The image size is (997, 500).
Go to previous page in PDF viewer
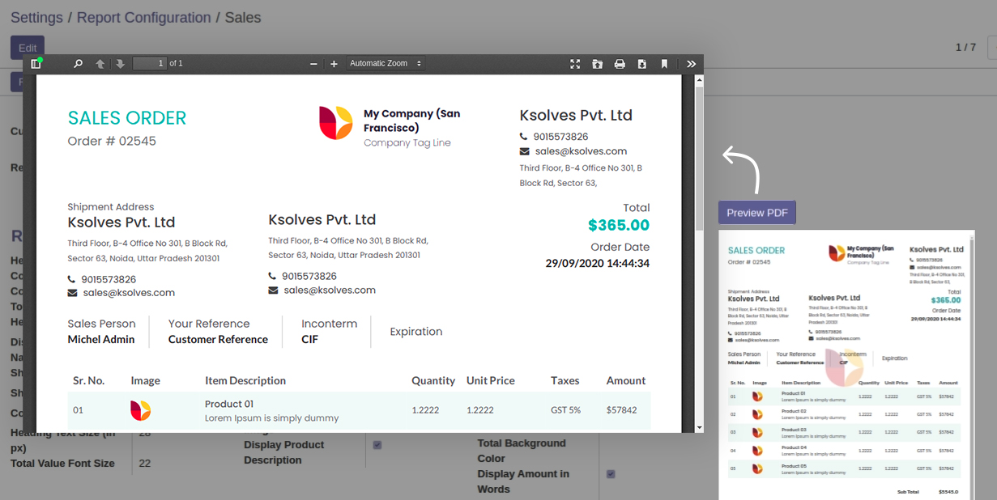(x=100, y=63)
